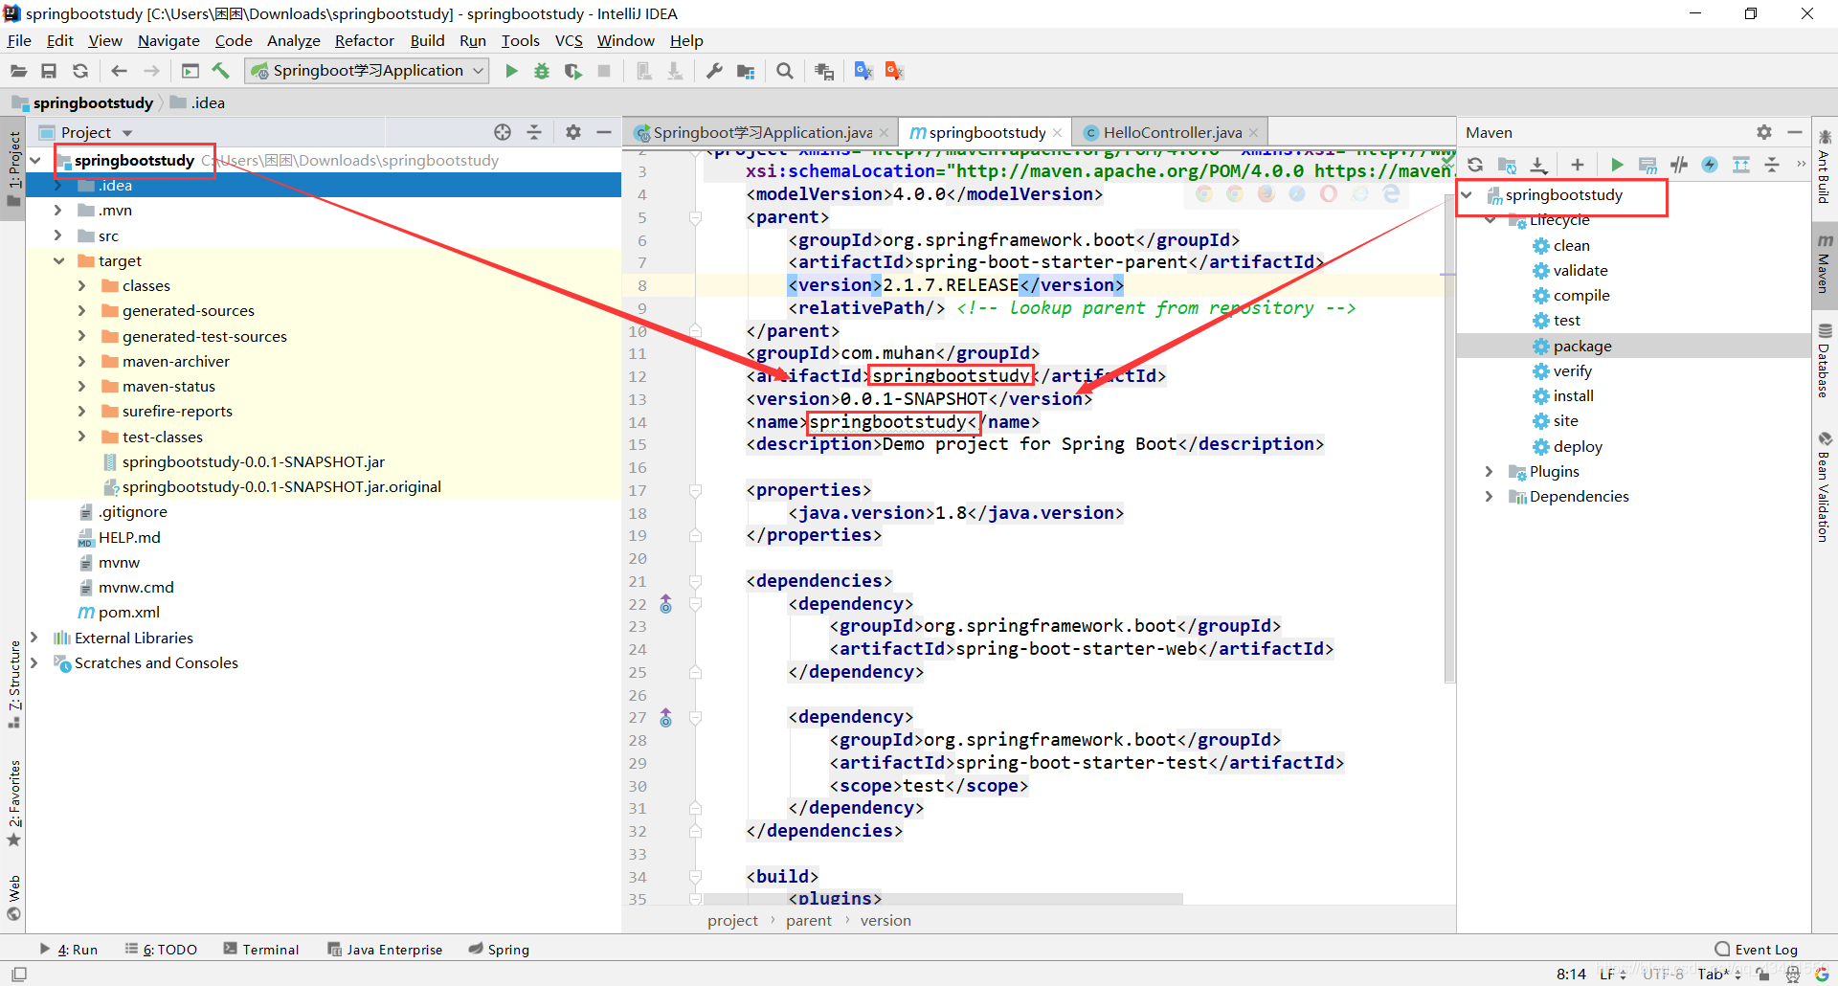Open the 6: TODO tool window
Viewport: 1838px width, 986px height.
(x=161, y=950)
